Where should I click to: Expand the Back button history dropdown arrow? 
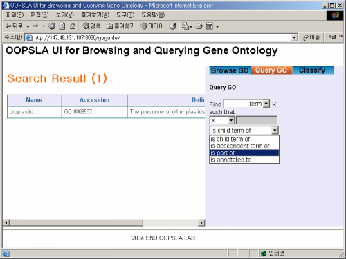[28, 27]
